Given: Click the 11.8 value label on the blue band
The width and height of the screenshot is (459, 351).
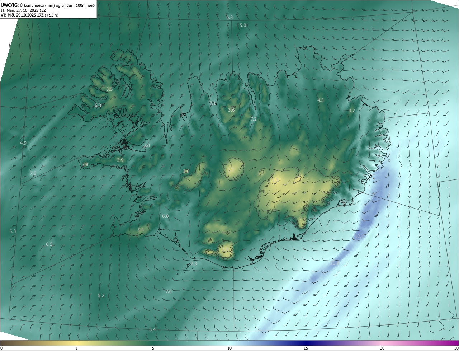Looking at the screenshot, I should (x=335, y=263).
